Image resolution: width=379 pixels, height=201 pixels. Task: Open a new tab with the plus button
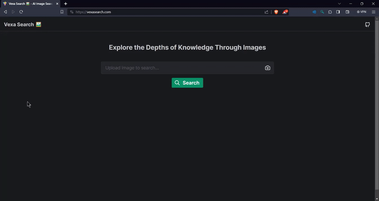(x=65, y=4)
